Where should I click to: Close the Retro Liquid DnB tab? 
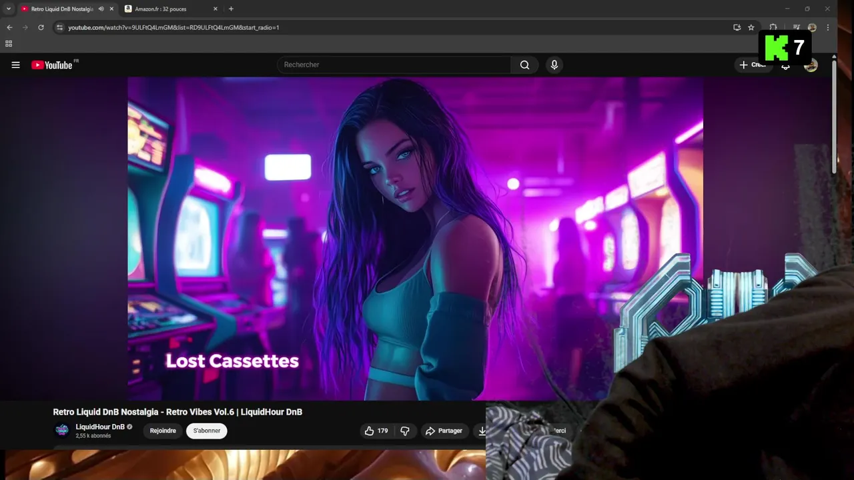[111, 9]
